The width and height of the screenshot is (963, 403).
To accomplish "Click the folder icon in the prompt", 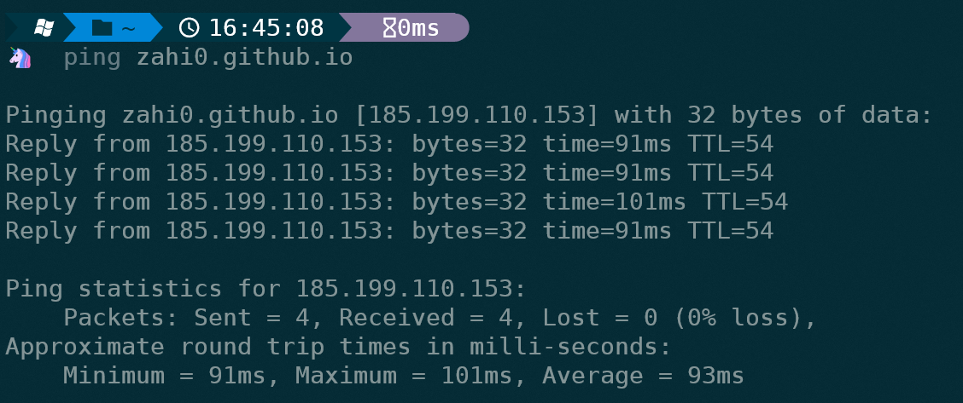I will tap(102, 28).
